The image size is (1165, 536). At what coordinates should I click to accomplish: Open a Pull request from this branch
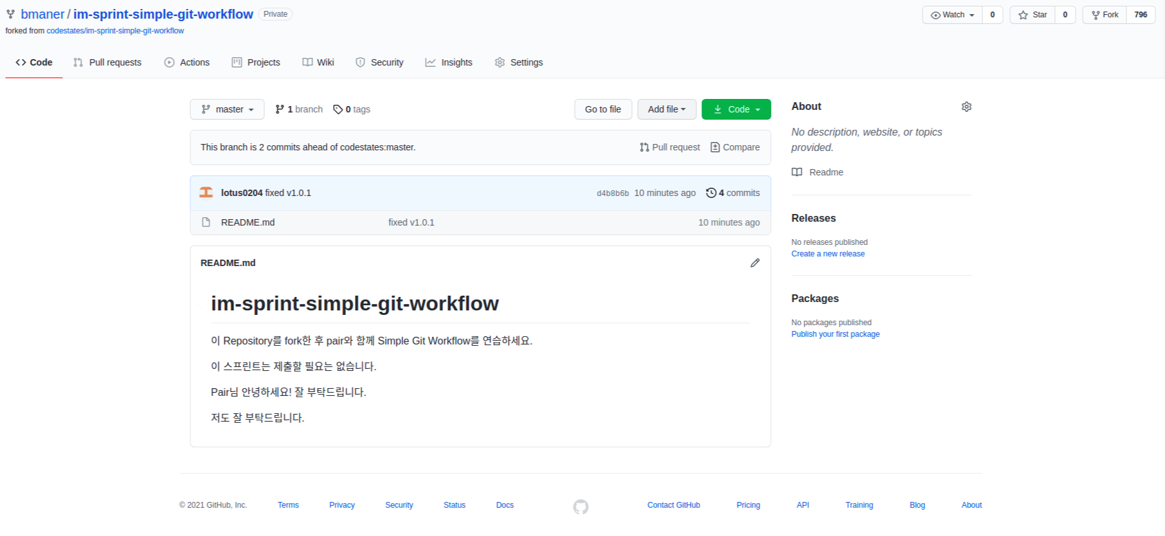[x=670, y=147]
